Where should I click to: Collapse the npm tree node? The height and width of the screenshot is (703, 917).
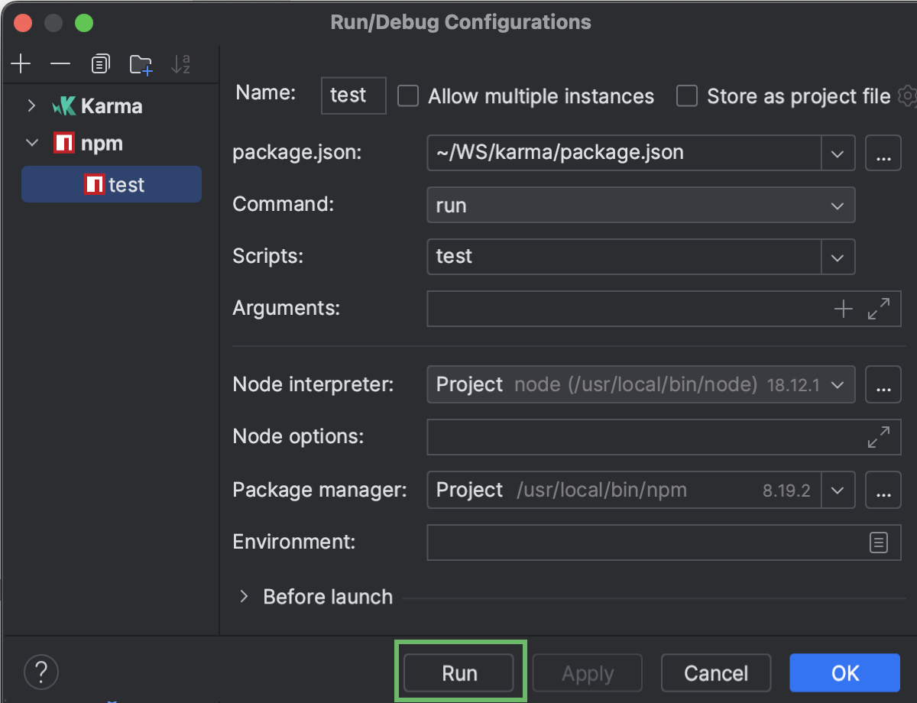(31, 143)
